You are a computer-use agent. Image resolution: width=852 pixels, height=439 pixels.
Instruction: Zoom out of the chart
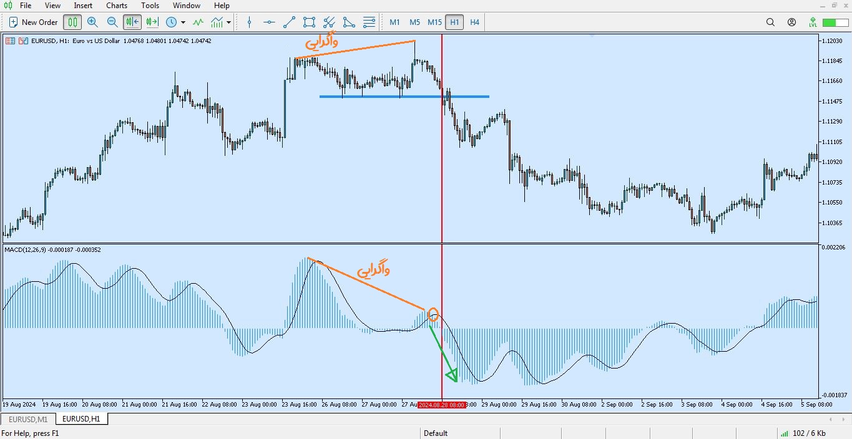[x=112, y=22]
